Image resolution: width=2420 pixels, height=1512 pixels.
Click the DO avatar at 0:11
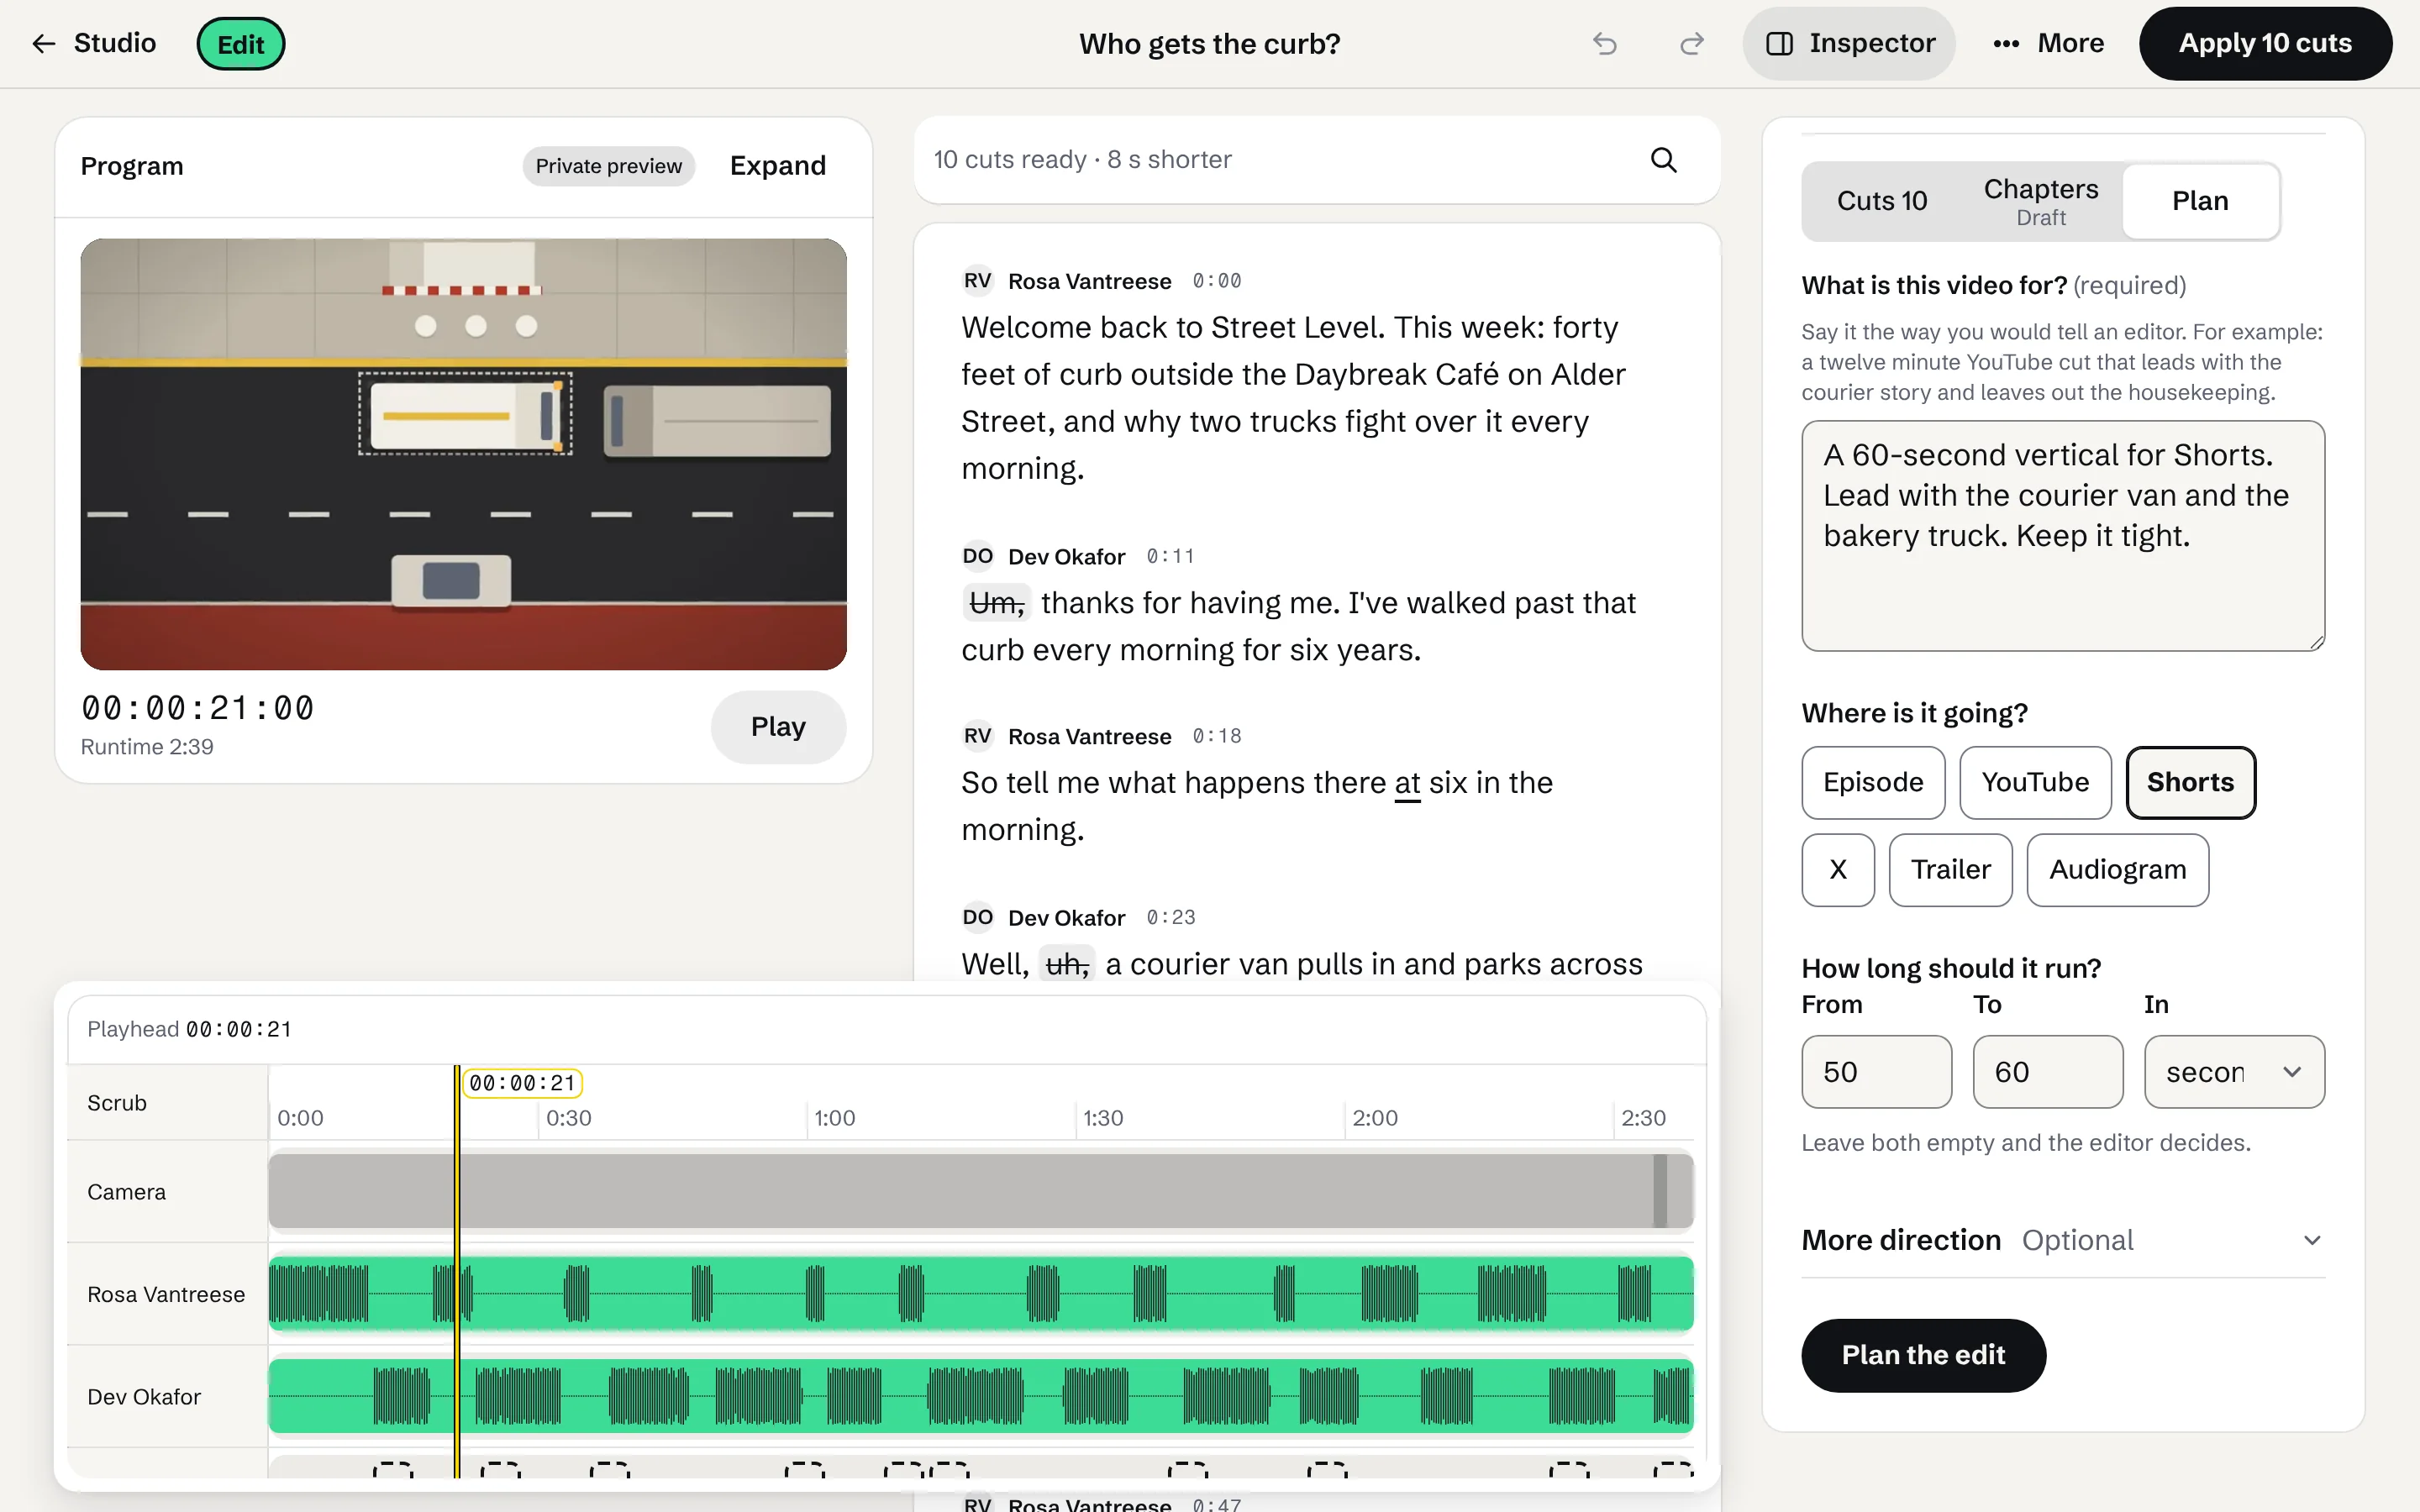pyautogui.click(x=977, y=556)
